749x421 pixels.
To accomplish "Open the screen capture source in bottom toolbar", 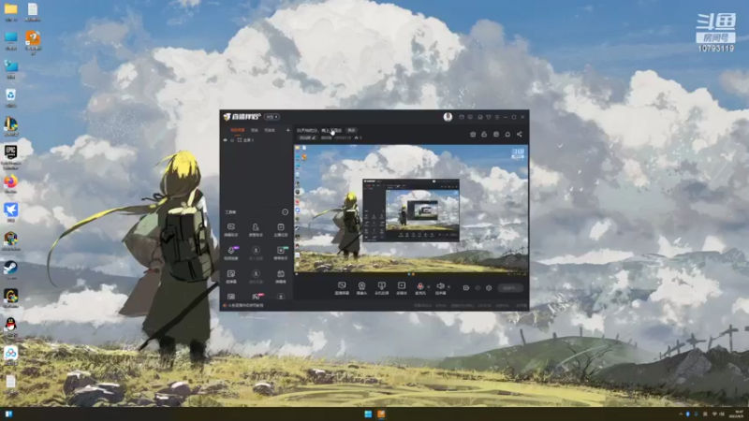I will tap(342, 287).
